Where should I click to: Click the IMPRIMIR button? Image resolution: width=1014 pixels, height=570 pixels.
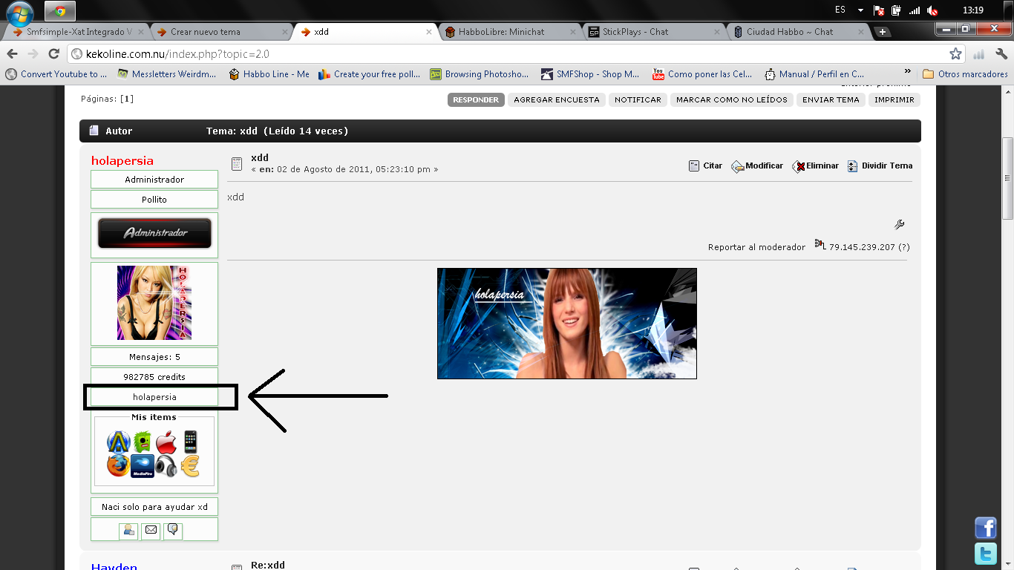point(894,99)
